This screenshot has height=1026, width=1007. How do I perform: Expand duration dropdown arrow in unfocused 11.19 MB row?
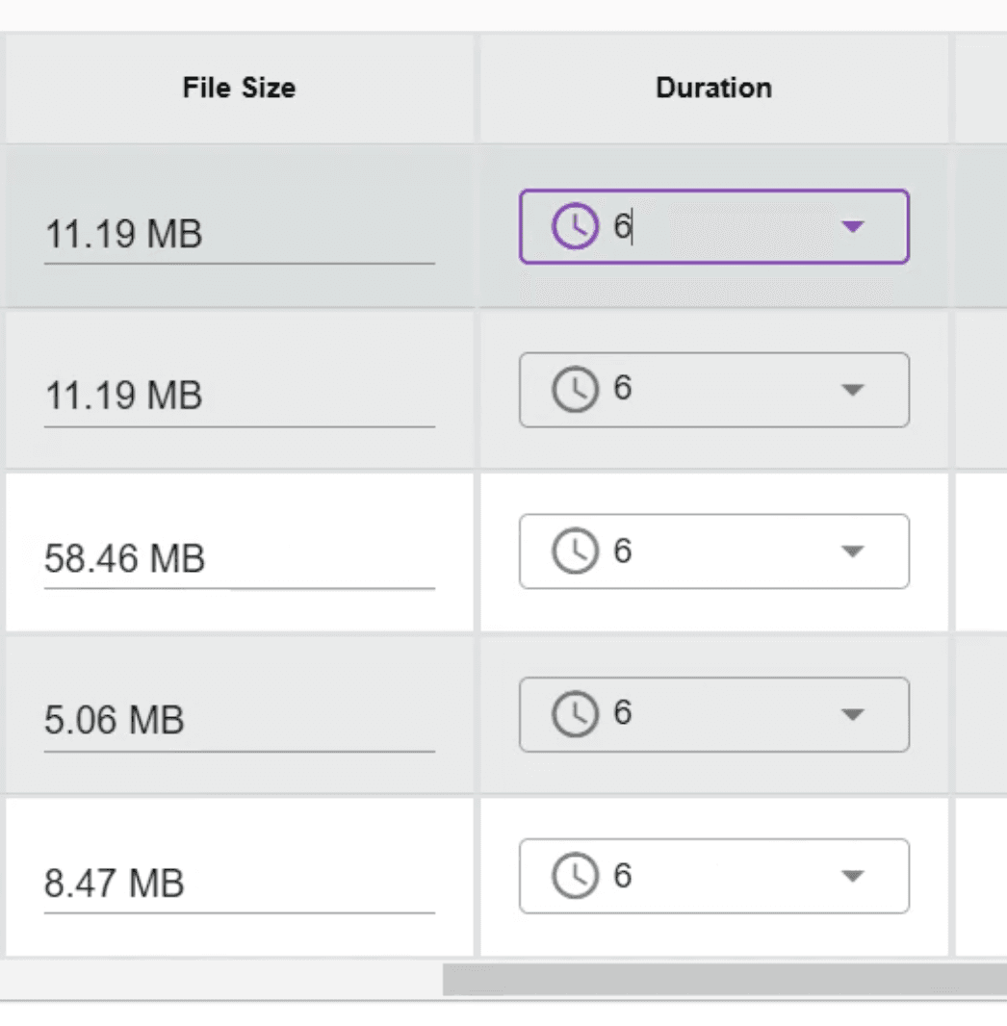click(853, 390)
